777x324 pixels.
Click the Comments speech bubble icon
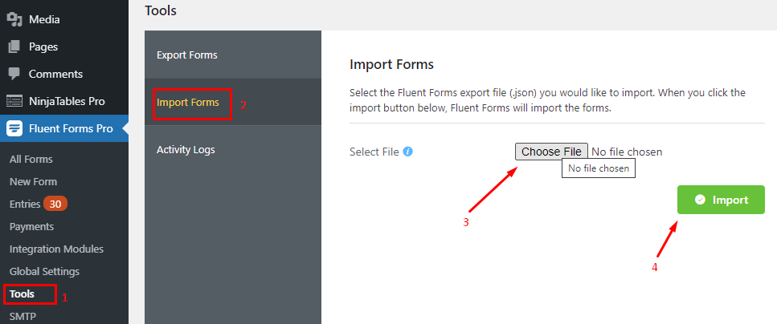point(15,75)
